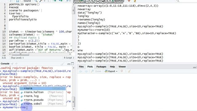
Task: Click the ## Stylised Facts 1 comment line
Action: coord(24,38)
